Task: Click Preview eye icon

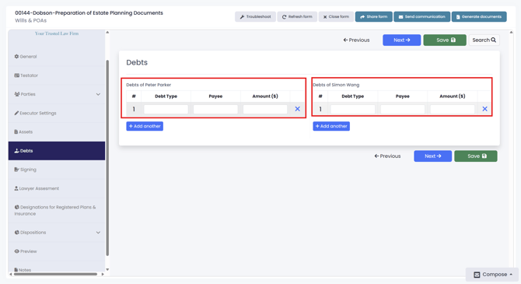Action: click(16, 251)
